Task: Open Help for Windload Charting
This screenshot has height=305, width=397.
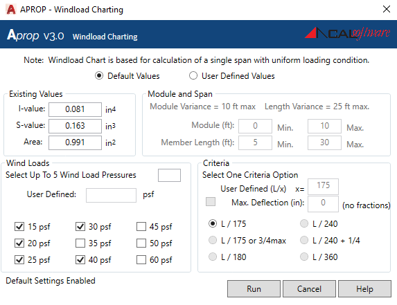Action: (364, 289)
